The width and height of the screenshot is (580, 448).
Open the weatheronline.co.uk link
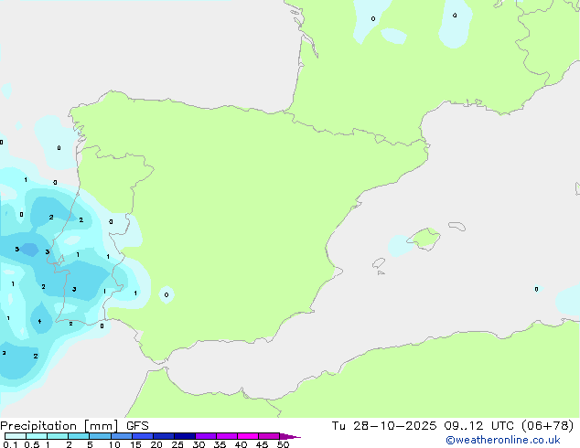tap(503, 440)
